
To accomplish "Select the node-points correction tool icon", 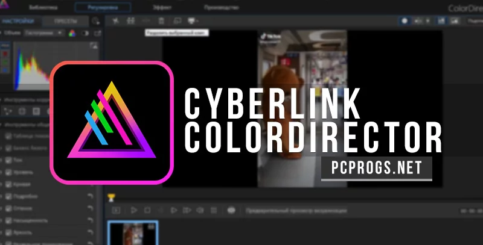I will coord(8,111).
